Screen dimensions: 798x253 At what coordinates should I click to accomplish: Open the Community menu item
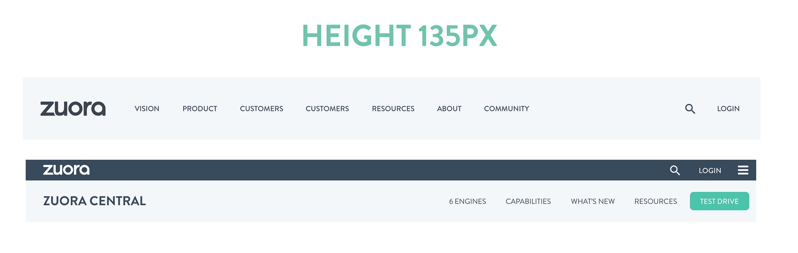(x=506, y=109)
